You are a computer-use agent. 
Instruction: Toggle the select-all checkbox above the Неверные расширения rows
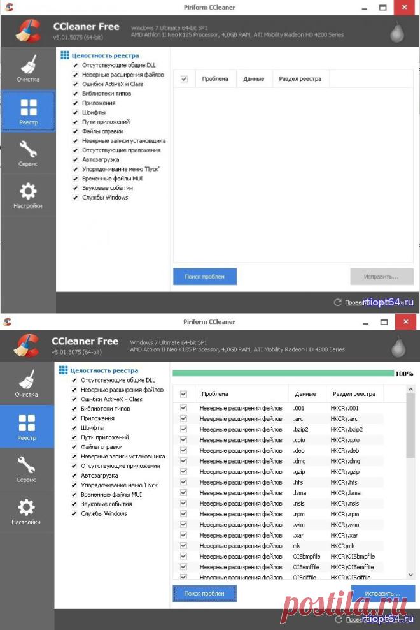[183, 394]
